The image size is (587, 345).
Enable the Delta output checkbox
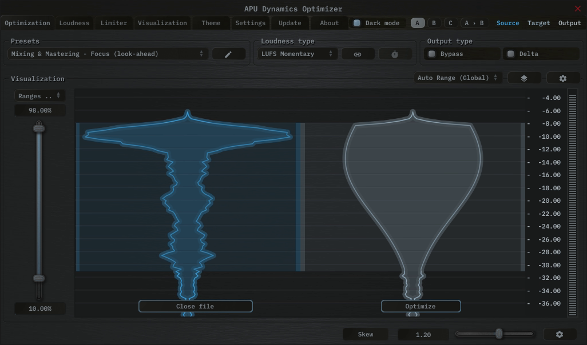511,54
